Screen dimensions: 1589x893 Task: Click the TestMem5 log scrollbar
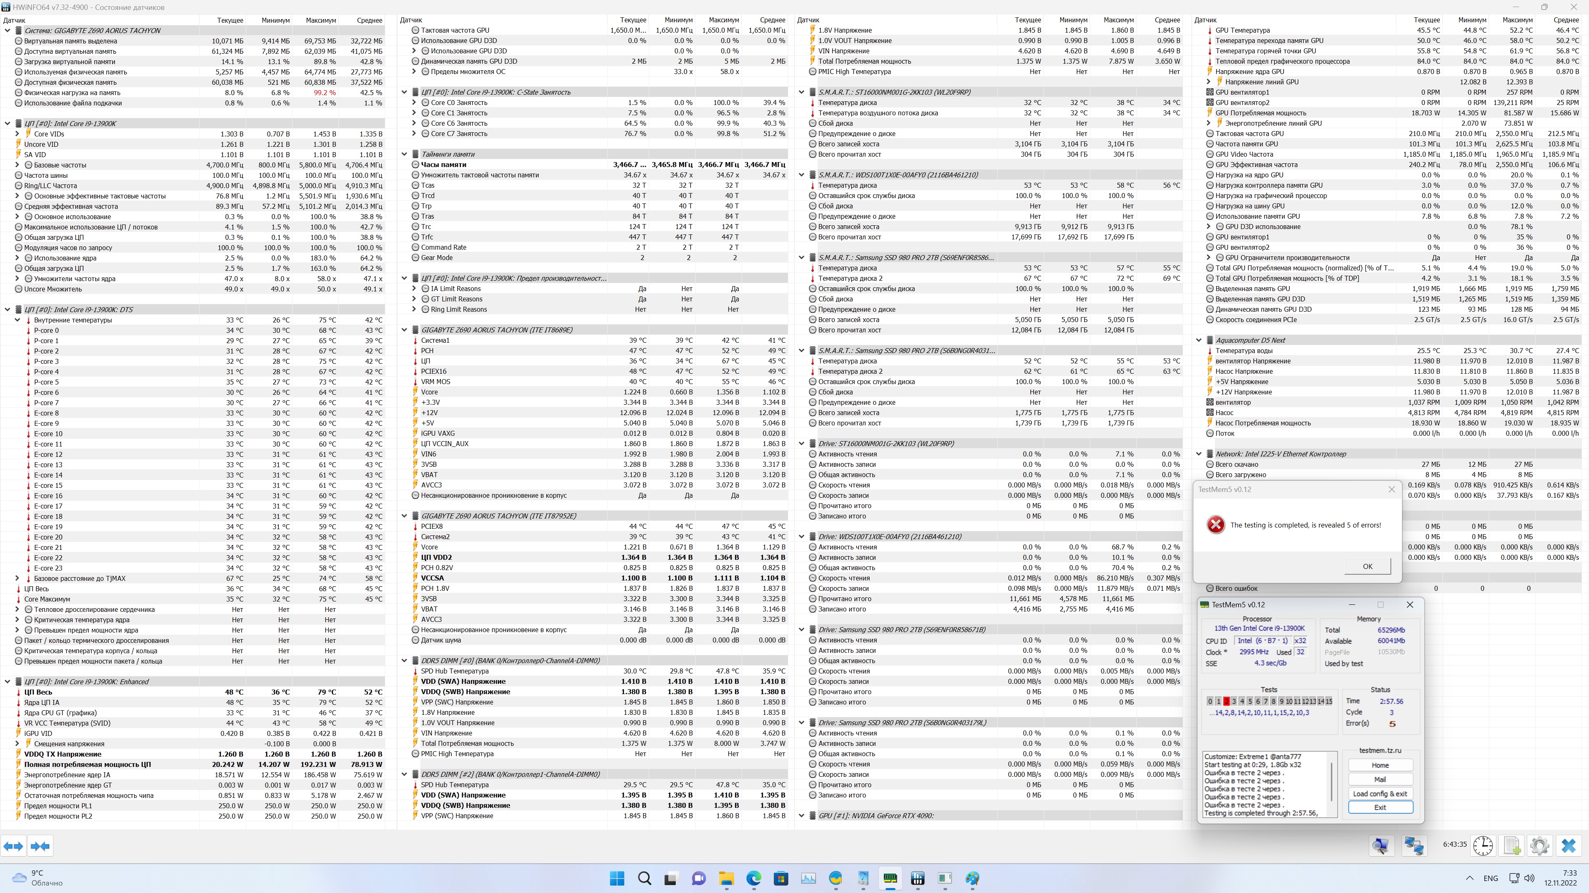pyautogui.click(x=1332, y=783)
